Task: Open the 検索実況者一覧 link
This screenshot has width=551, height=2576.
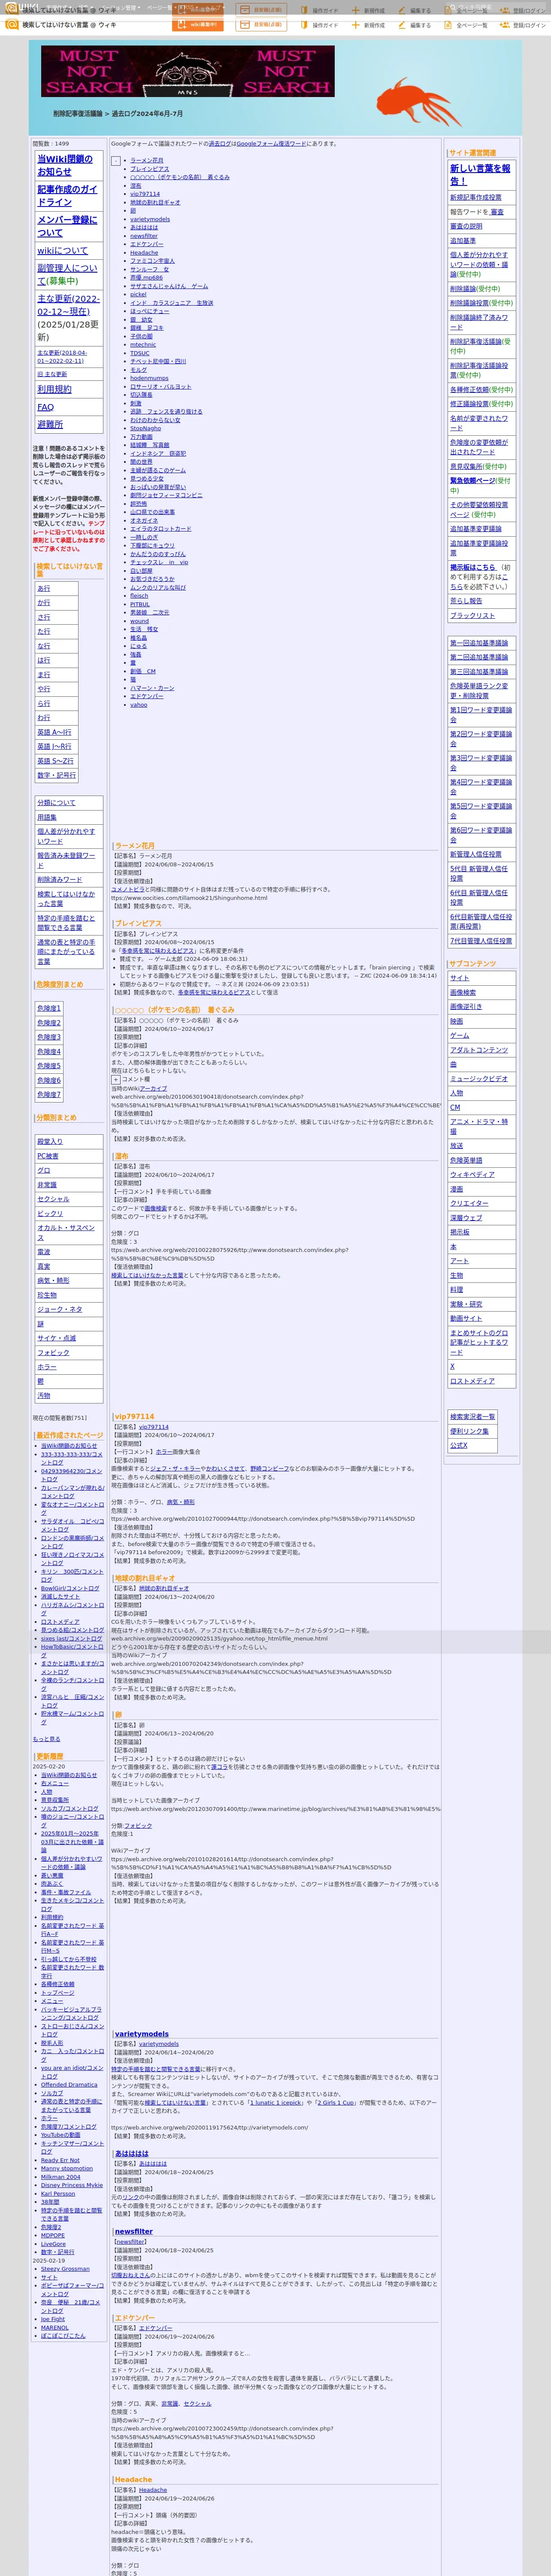Action: tap(472, 1417)
